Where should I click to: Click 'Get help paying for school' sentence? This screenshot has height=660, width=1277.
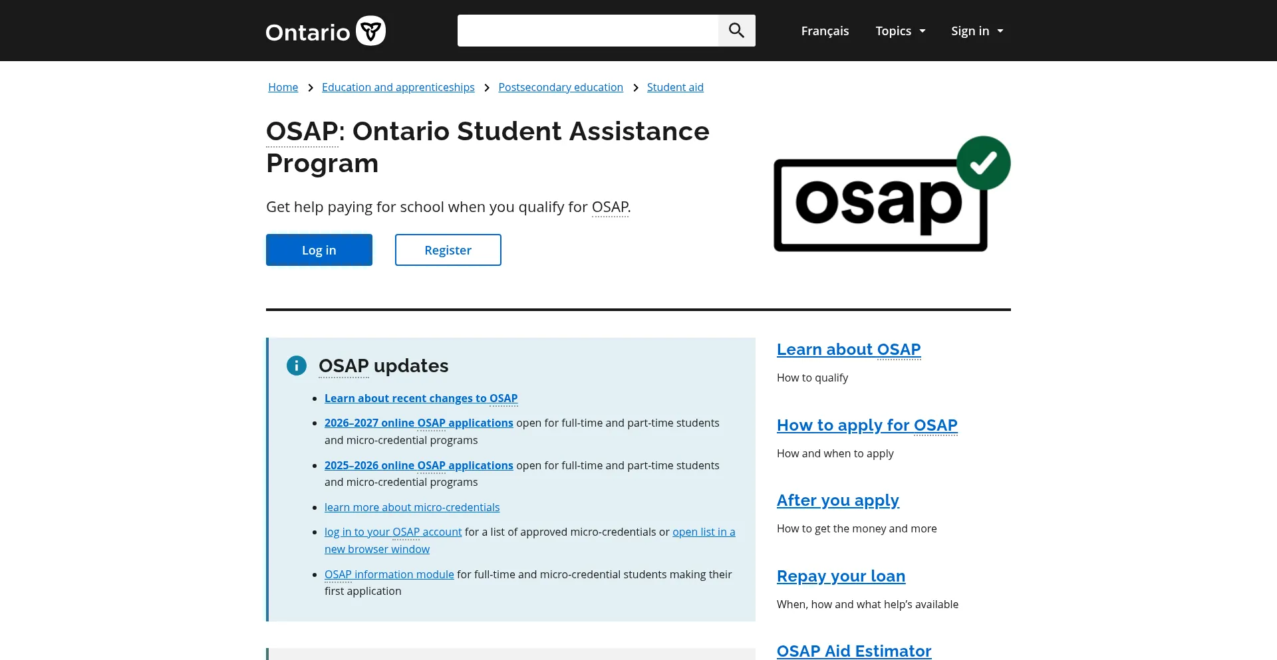448,207
